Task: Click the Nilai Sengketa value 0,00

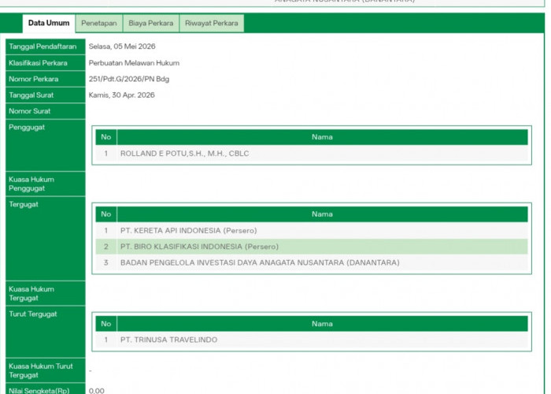Action: 97,391
